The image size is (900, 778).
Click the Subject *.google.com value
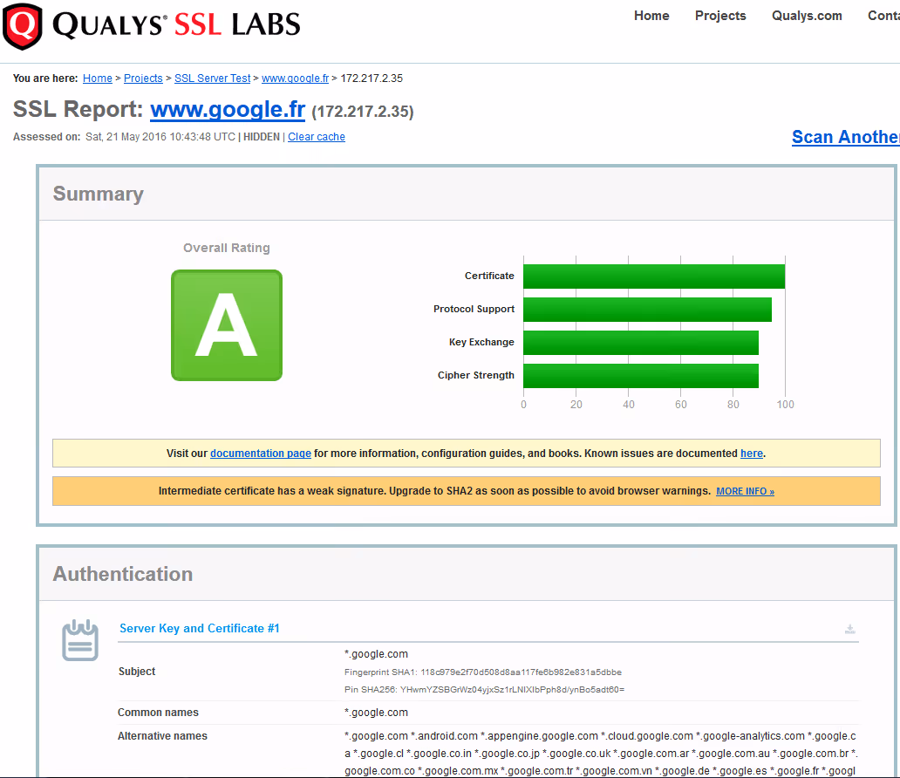pyautogui.click(x=376, y=653)
